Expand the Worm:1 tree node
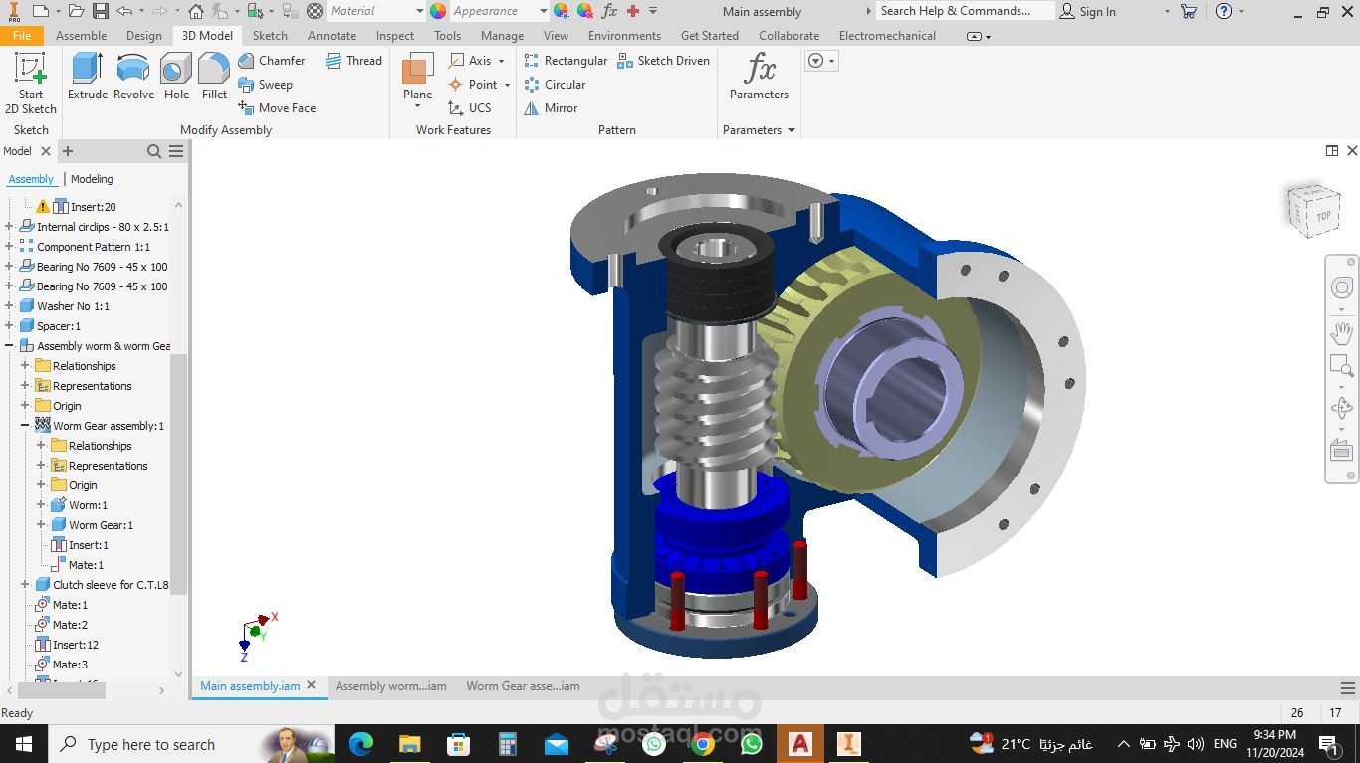 tap(41, 505)
